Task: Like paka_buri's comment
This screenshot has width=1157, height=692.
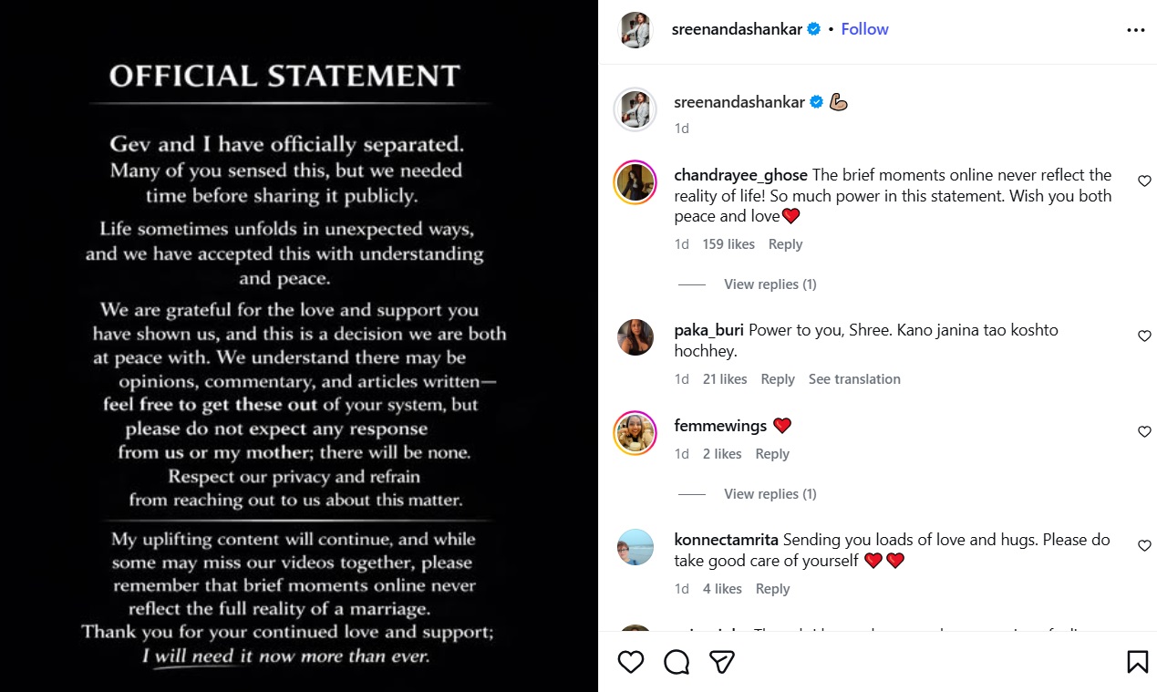Action: click(x=1144, y=336)
